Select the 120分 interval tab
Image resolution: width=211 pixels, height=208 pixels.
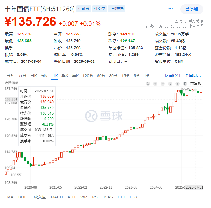[88, 76]
